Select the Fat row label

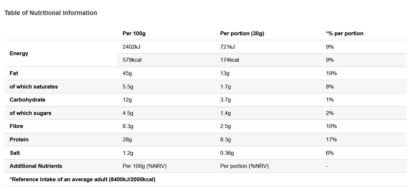tap(14, 73)
